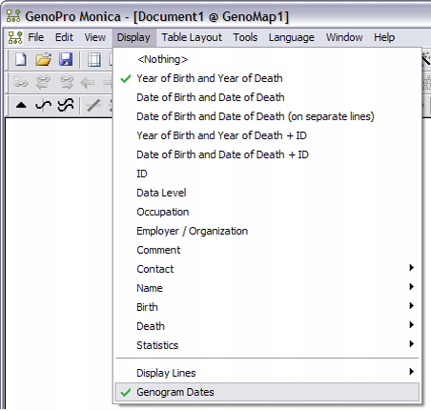Image resolution: width=431 pixels, height=411 pixels.
Task: Open the Language menu
Action: 292,37
